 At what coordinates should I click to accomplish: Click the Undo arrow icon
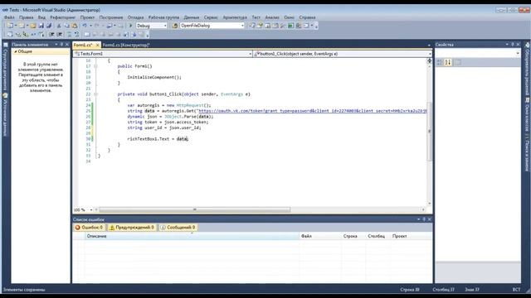tap(85, 26)
